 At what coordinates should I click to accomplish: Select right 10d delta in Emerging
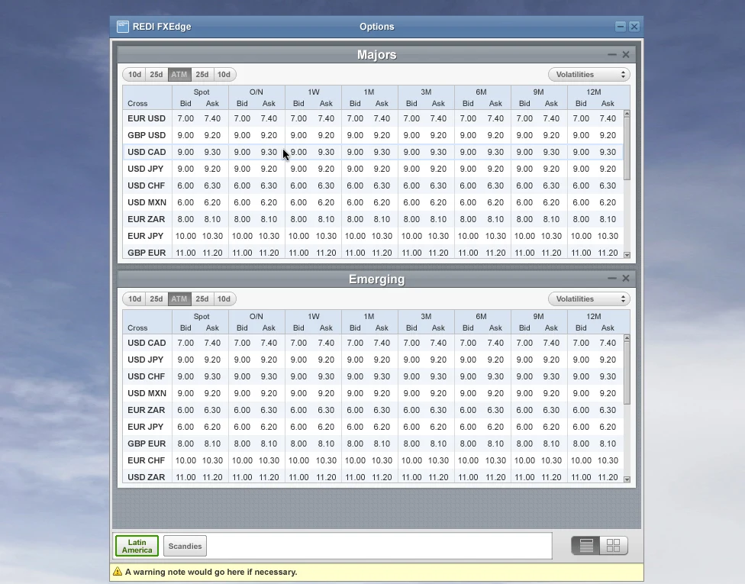pos(224,299)
